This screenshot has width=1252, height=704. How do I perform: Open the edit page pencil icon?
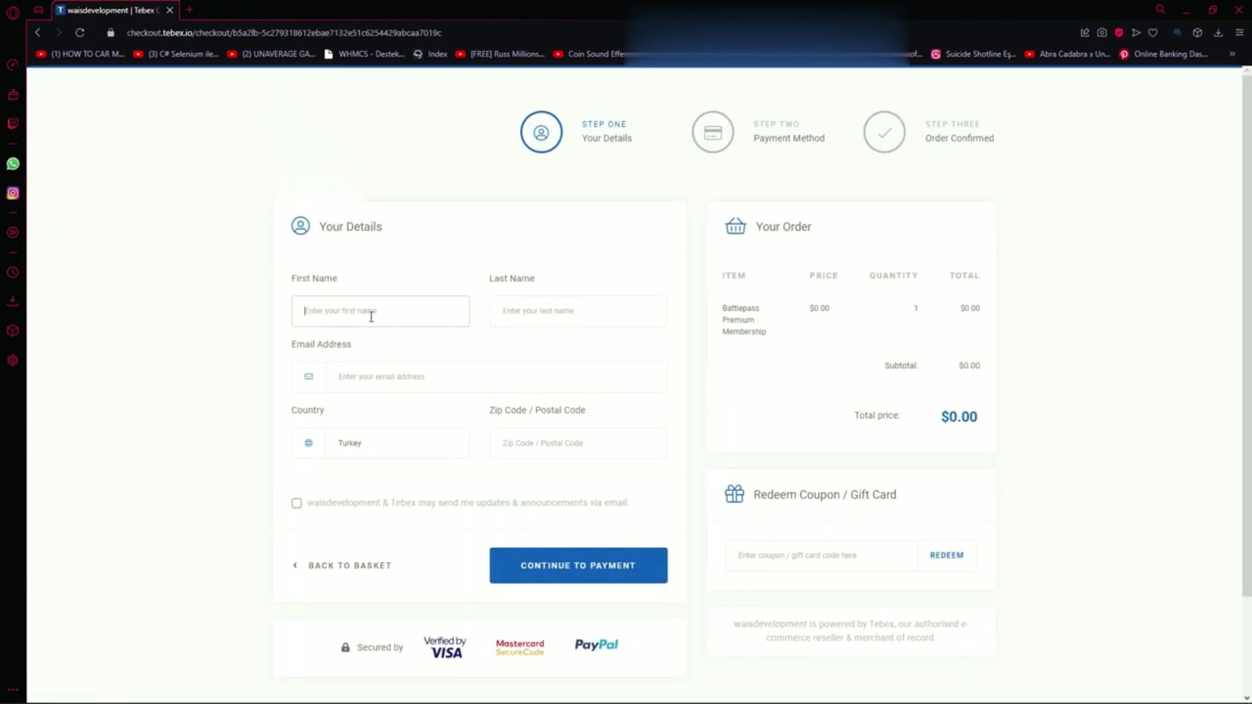[1085, 33]
